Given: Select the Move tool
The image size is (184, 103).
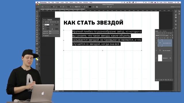Looking at the screenshot, I should point(37,12).
